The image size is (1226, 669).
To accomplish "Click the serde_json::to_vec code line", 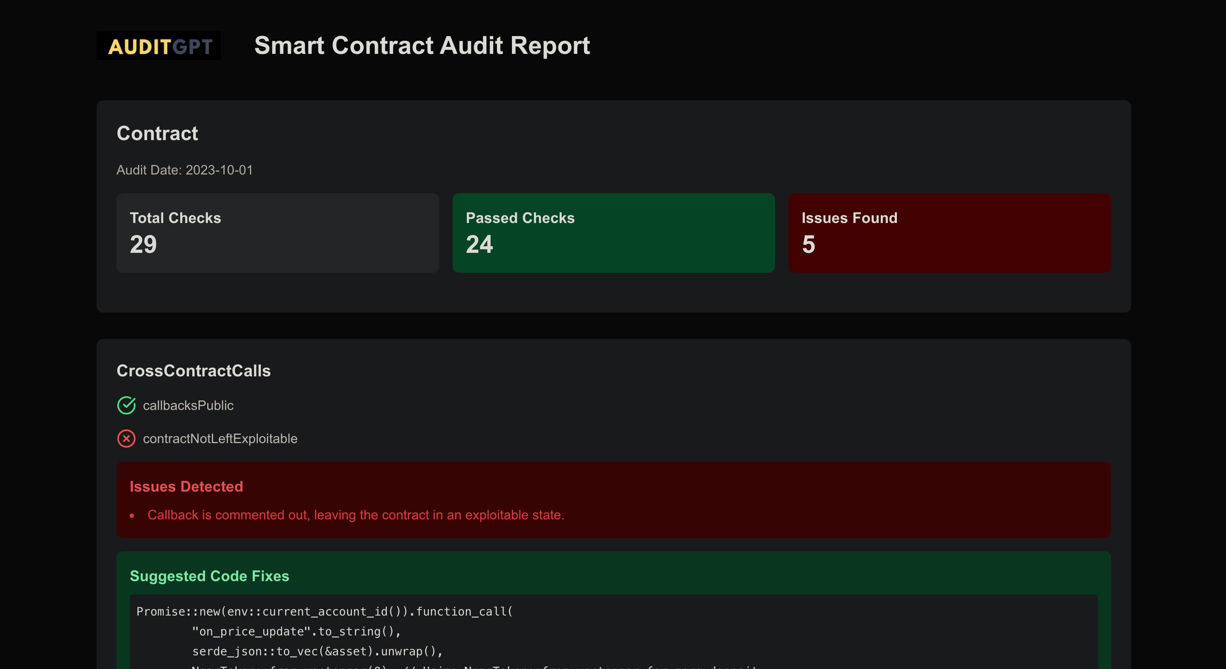I will tap(317, 652).
